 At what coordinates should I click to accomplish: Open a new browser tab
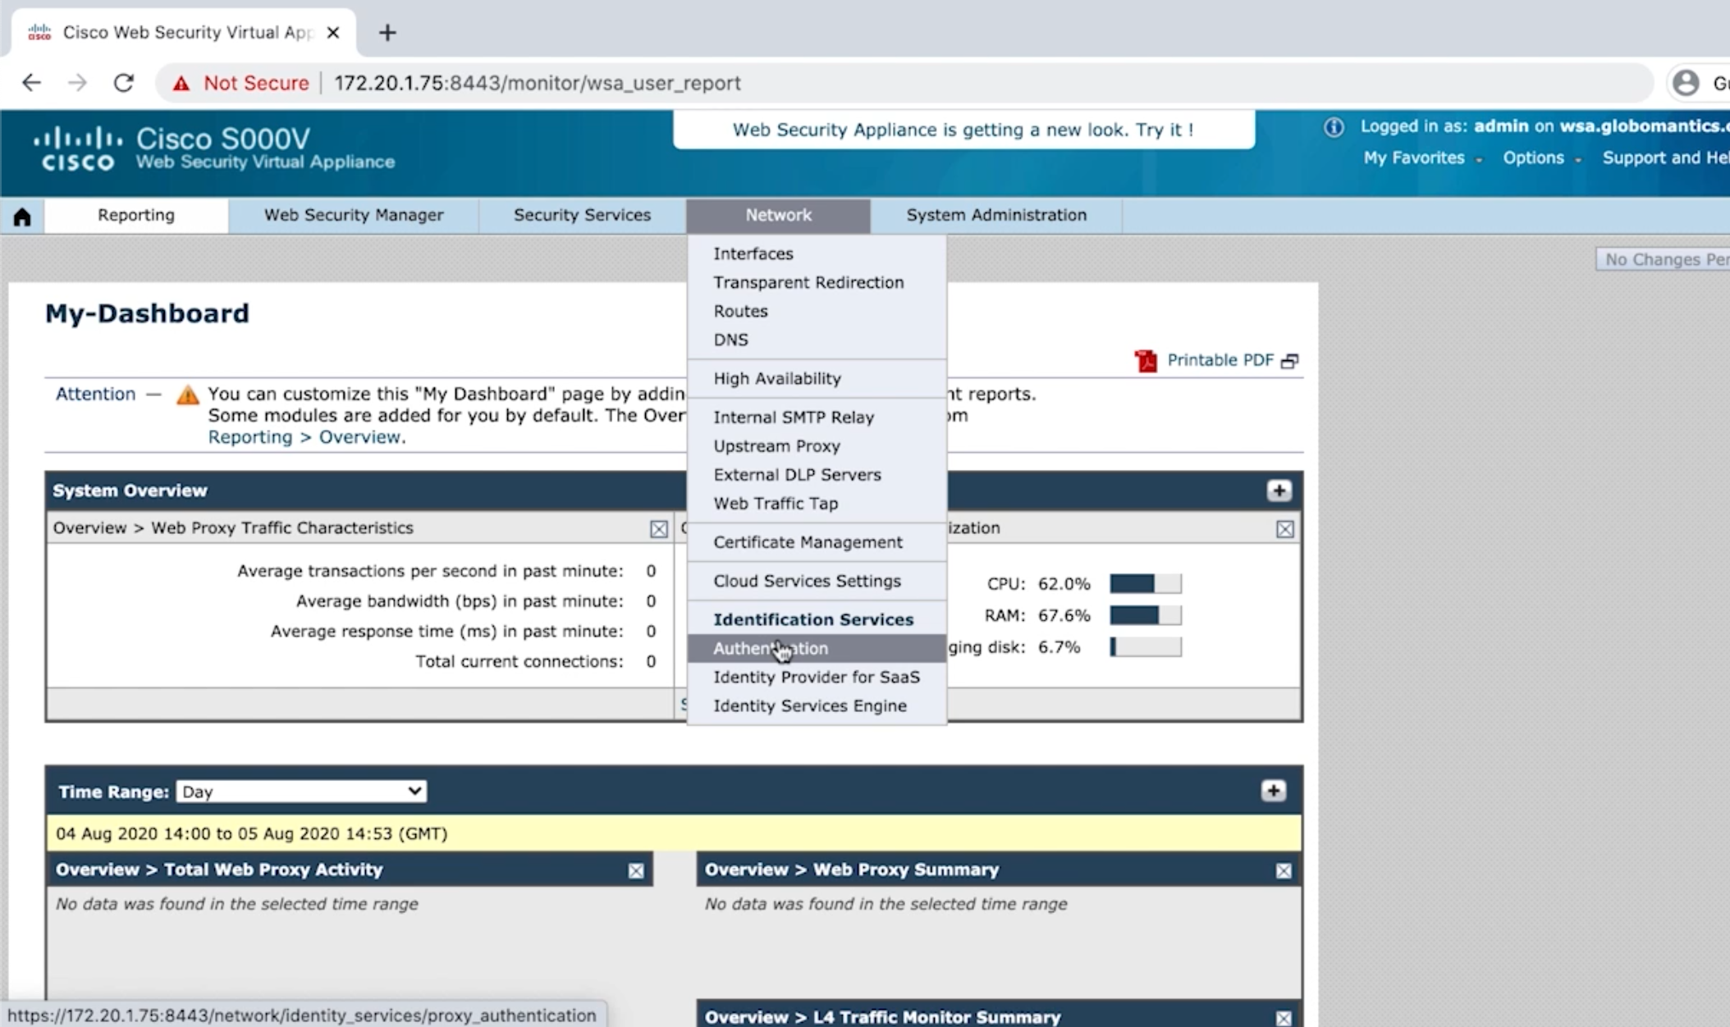click(x=387, y=33)
